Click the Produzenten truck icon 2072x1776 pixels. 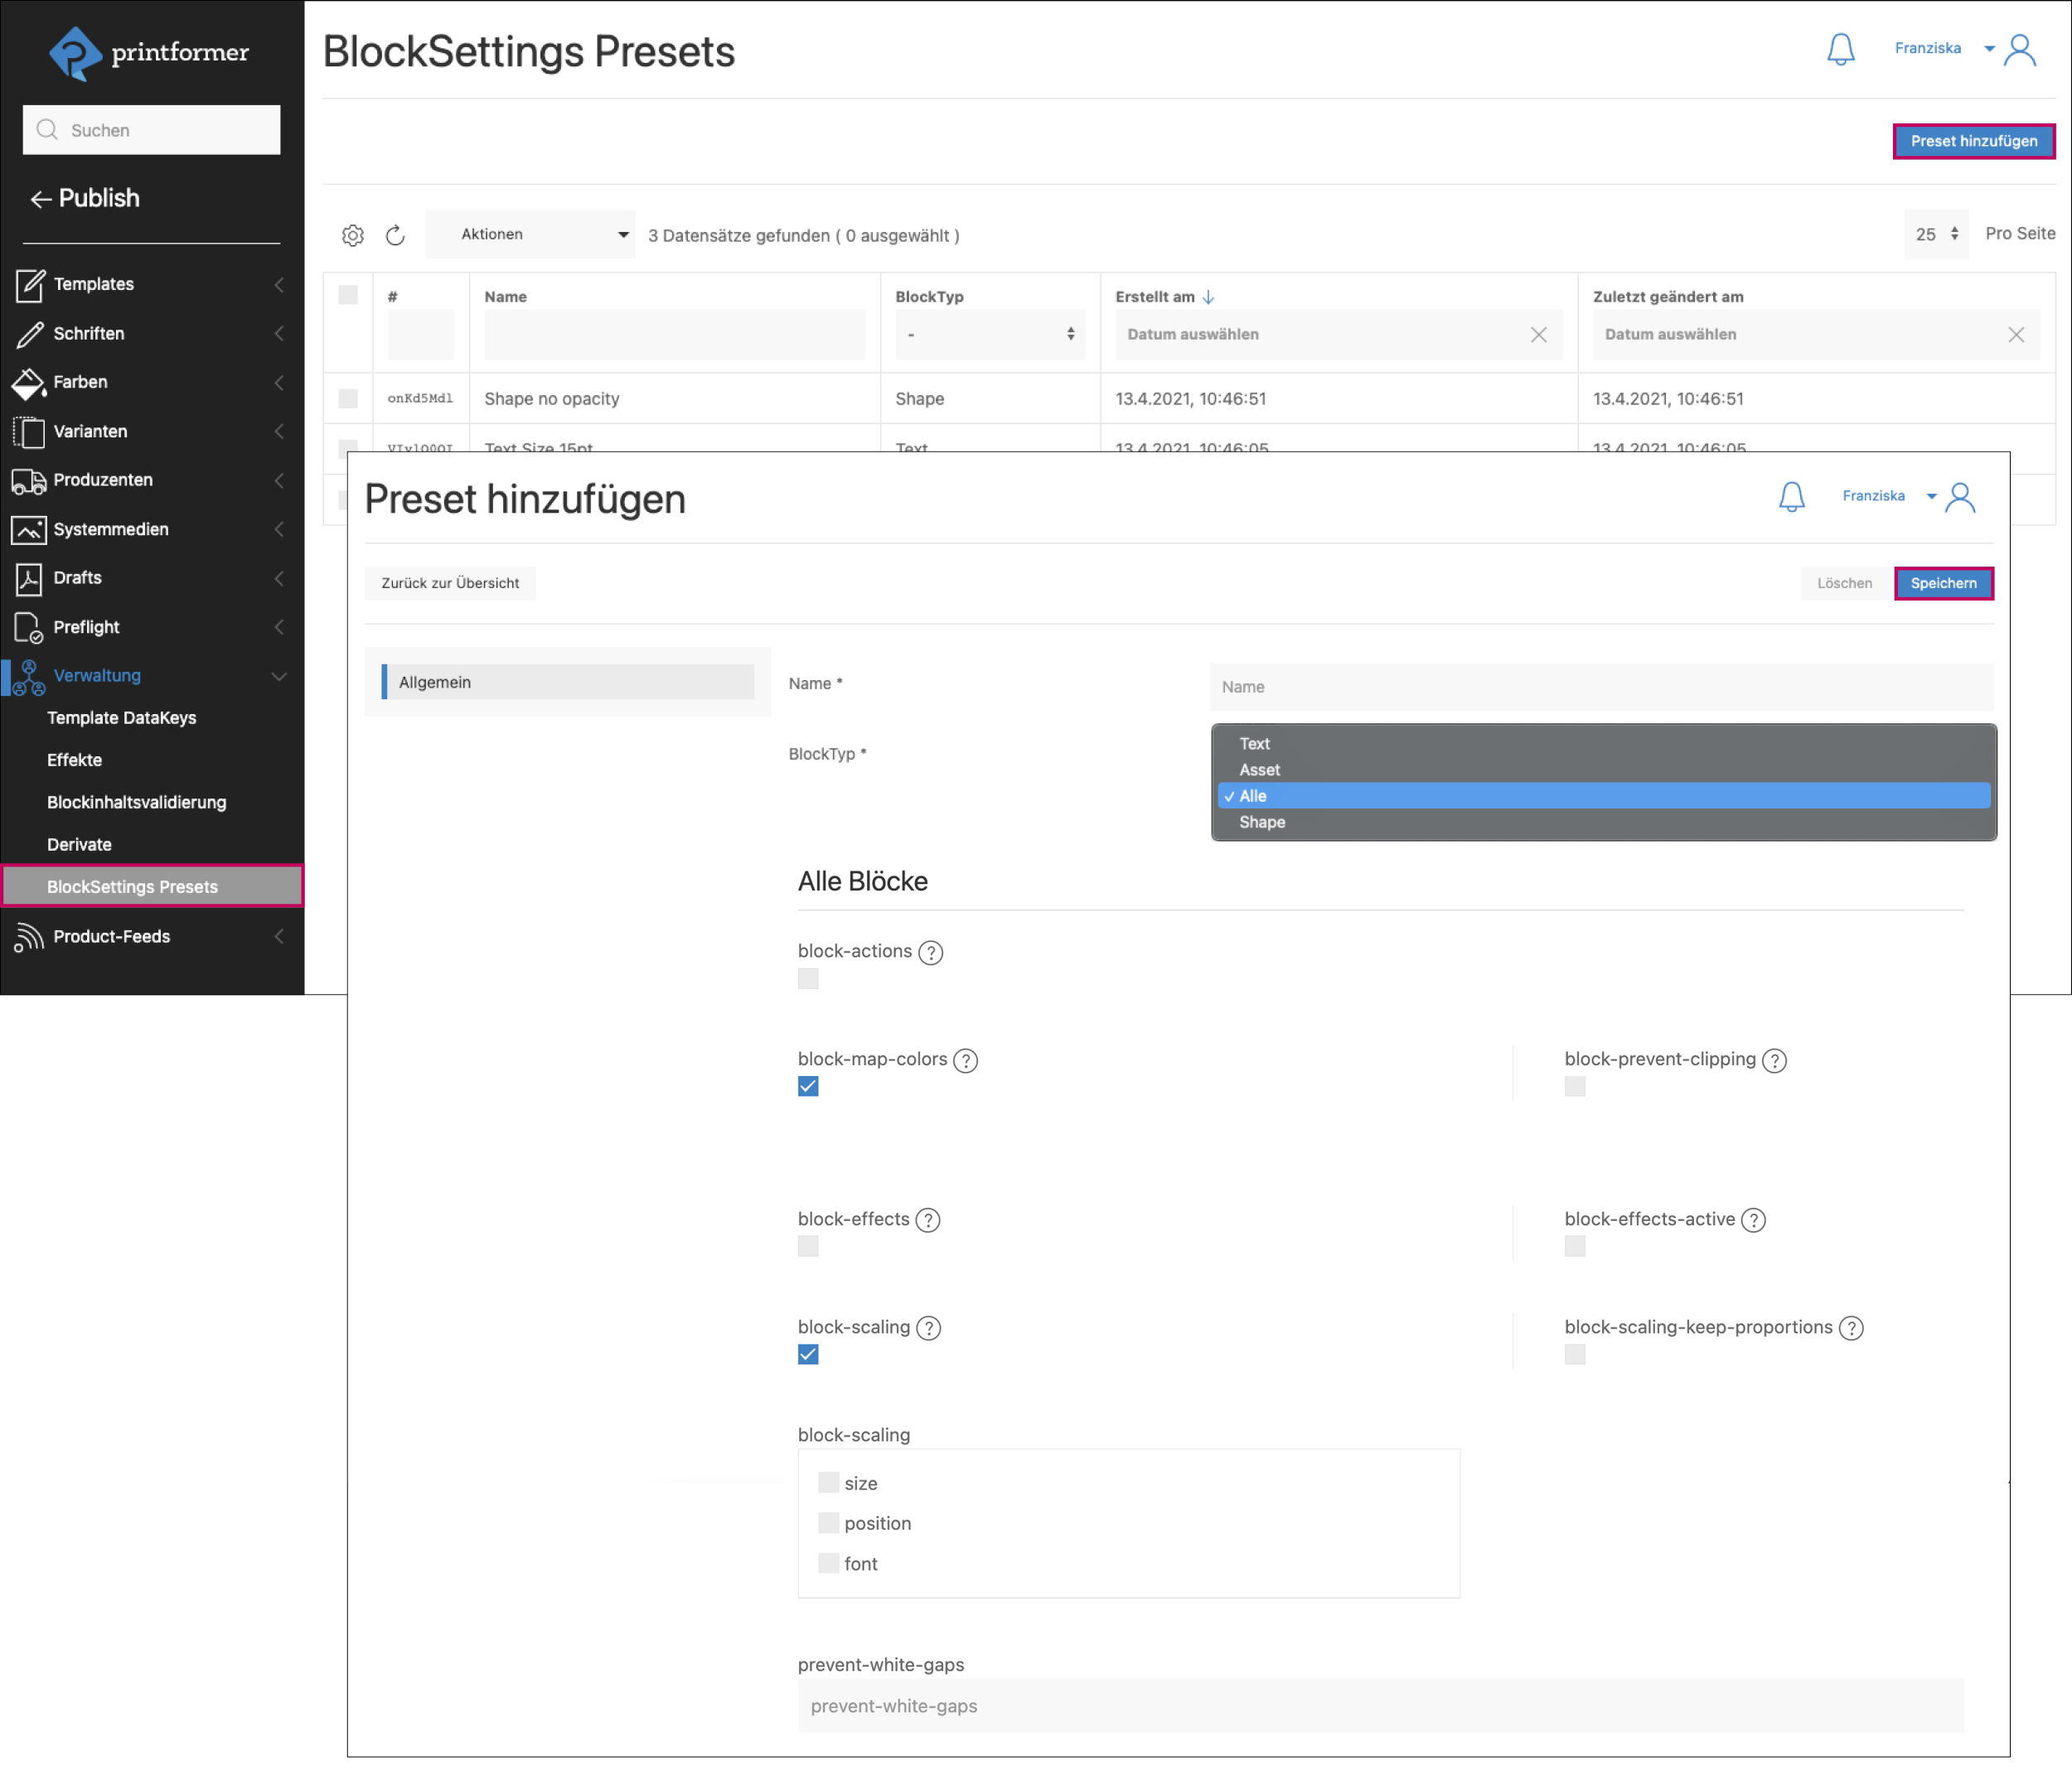(28, 480)
